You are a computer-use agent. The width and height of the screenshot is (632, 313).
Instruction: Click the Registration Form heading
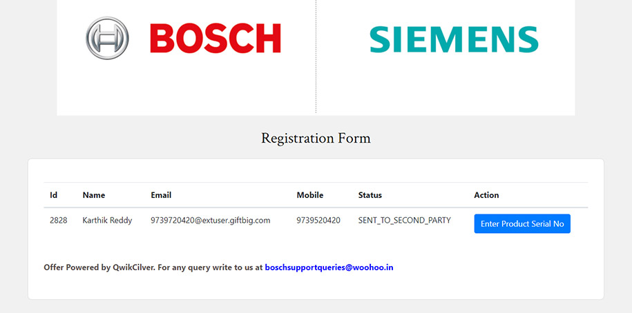click(316, 138)
